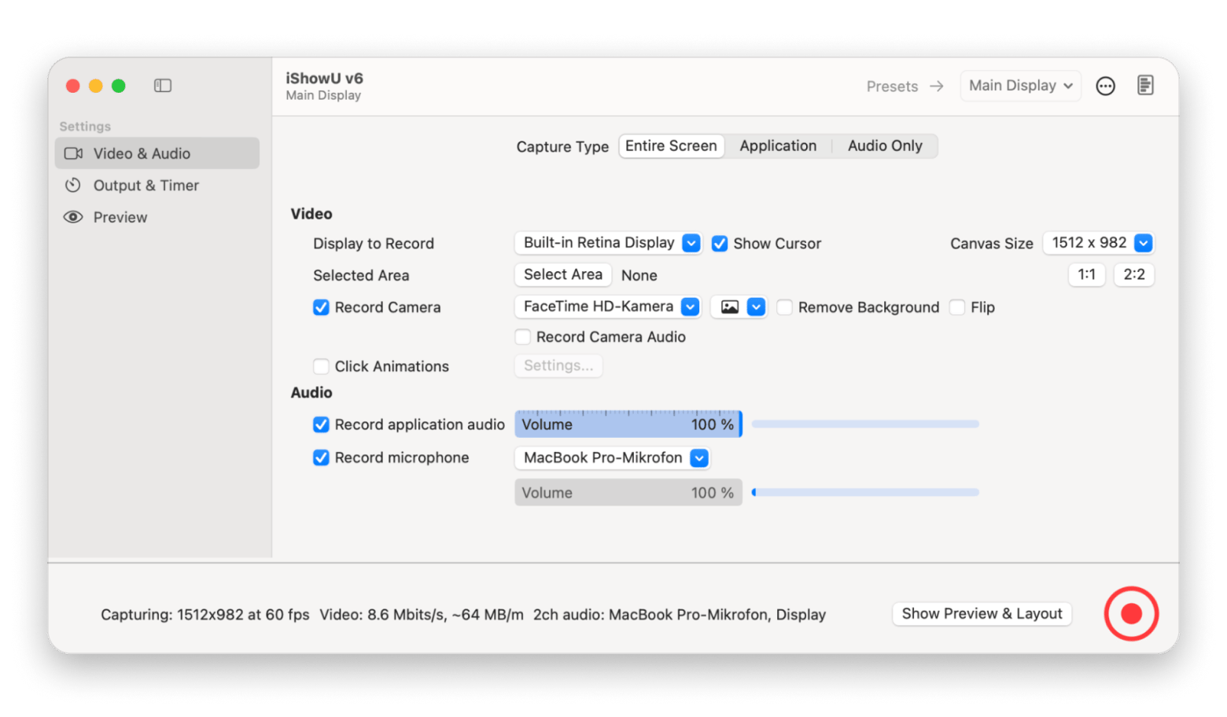This screenshot has height=717, width=1227.
Task: Select Audio Only capture type
Action: coord(885,145)
